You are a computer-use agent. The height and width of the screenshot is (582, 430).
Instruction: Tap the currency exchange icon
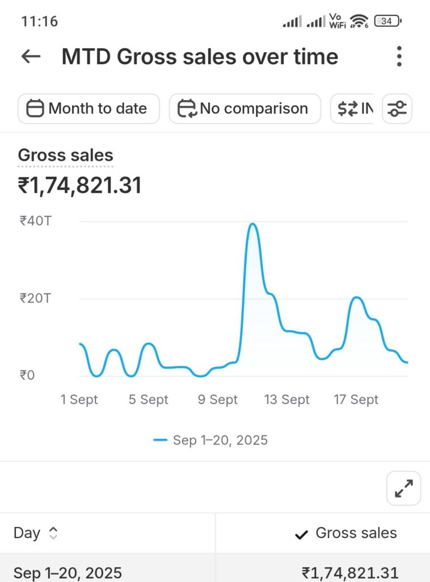347,109
